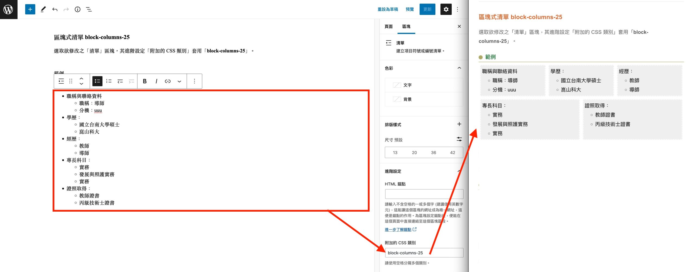Open the document info details icon
The image size is (694, 272).
[x=78, y=9]
